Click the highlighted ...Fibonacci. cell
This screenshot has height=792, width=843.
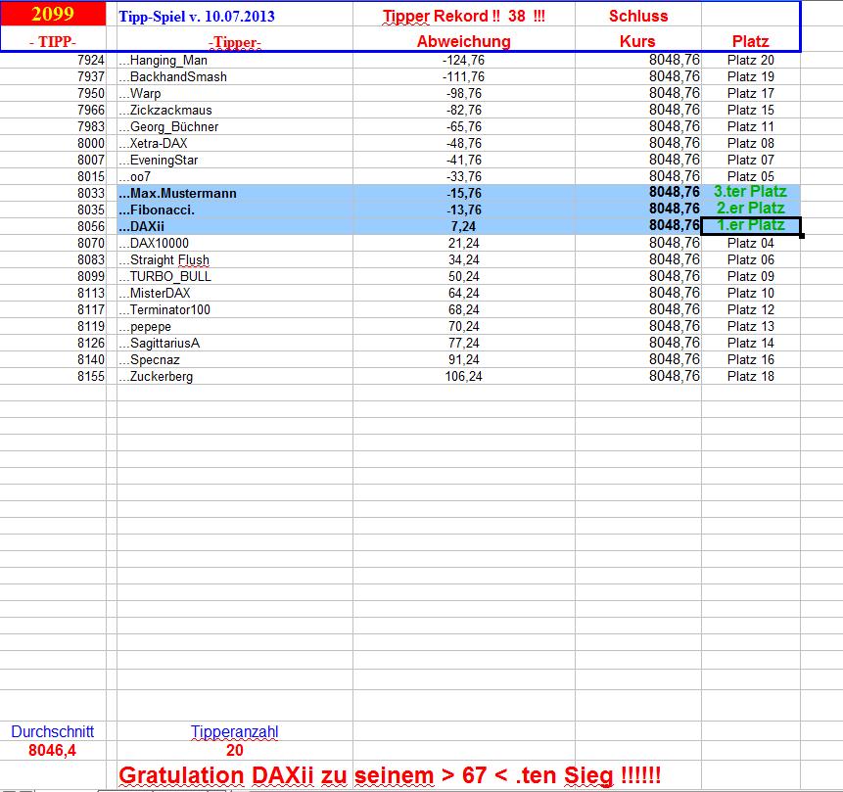click(x=234, y=210)
